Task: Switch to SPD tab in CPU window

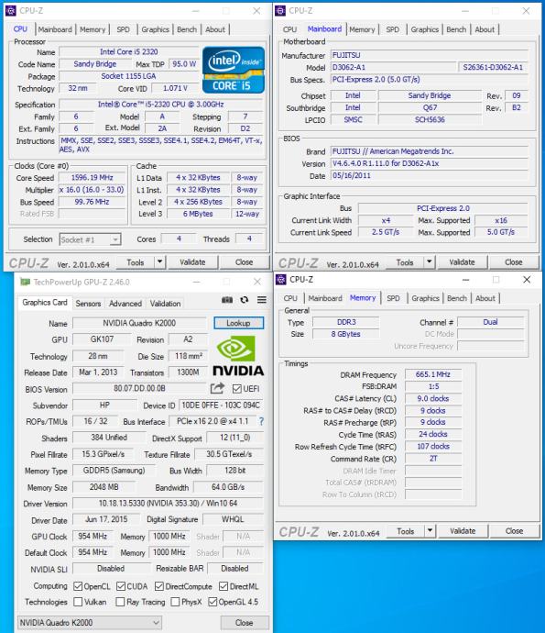Action: (124, 29)
